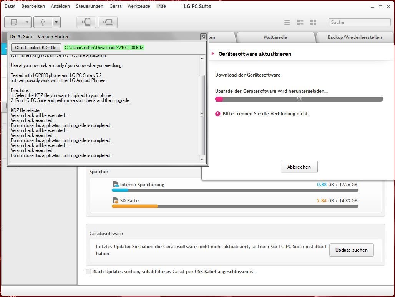
Task: Click the Interne Speicherung icon
Action: pyautogui.click(x=116, y=184)
